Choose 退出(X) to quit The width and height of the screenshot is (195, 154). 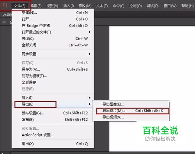pyautogui.click(x=53, y=144)
